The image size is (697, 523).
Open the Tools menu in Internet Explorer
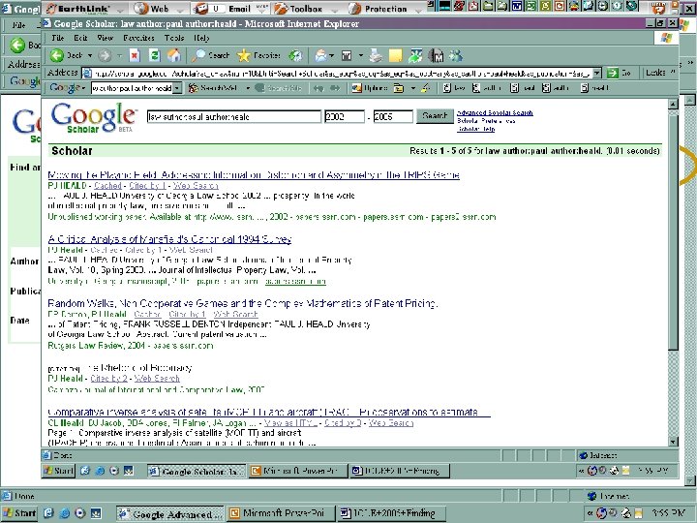click(174, 38)
